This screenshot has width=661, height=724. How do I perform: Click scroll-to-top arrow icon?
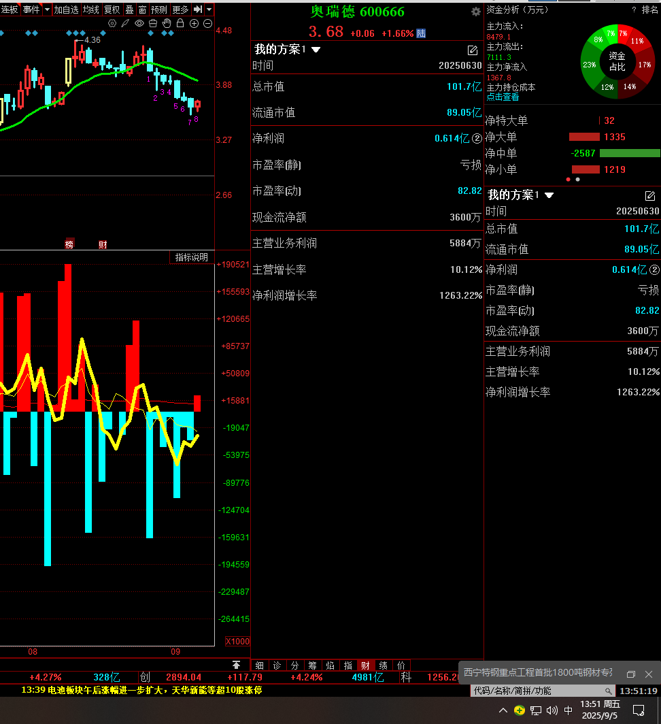click(x=237, y=665)
